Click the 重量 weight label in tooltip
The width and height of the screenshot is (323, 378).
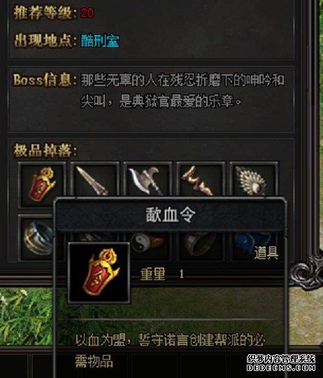click(153, 274)
